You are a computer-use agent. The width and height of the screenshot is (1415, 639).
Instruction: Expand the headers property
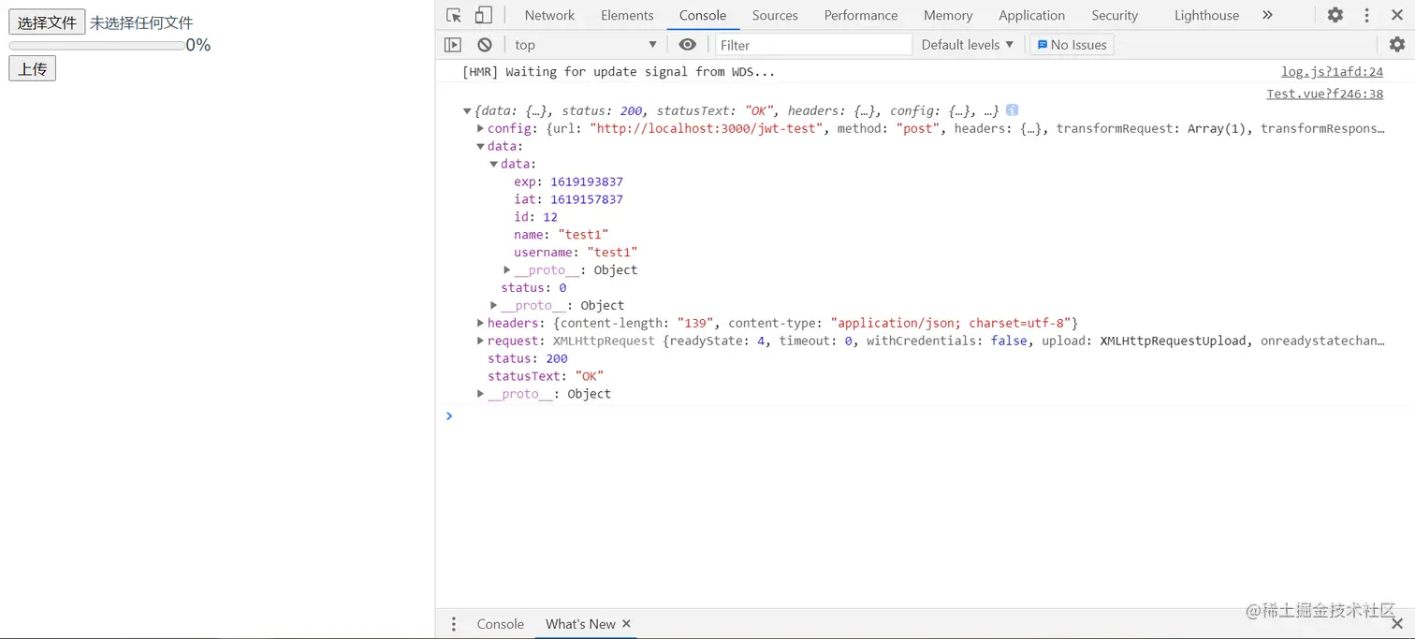pyautogui.click(x=481, y=324)
